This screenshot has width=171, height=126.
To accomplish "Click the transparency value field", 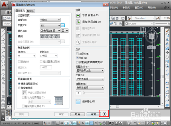I will pos(78,93).
